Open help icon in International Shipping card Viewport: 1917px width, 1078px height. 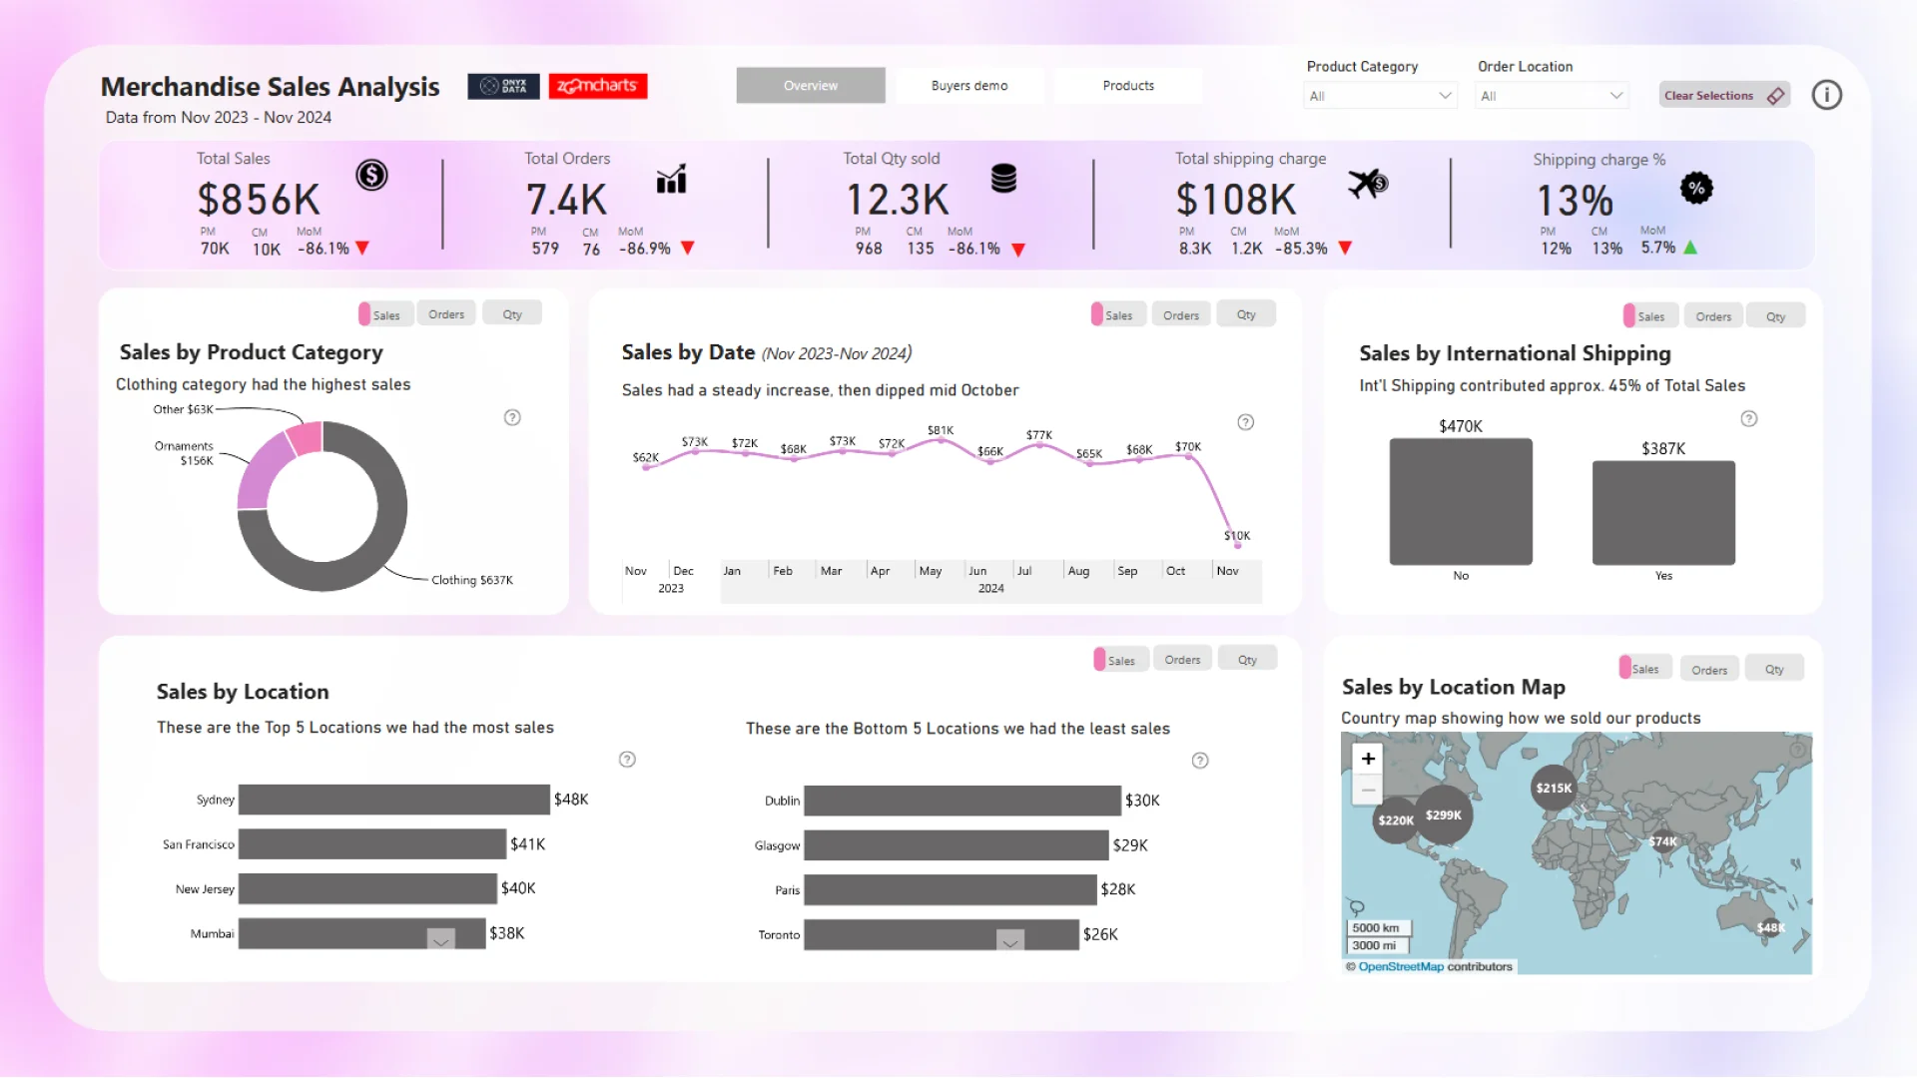coord(1749,419)
